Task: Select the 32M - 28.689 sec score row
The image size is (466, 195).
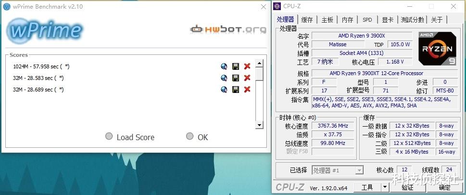Action: [x=38, y=90]
